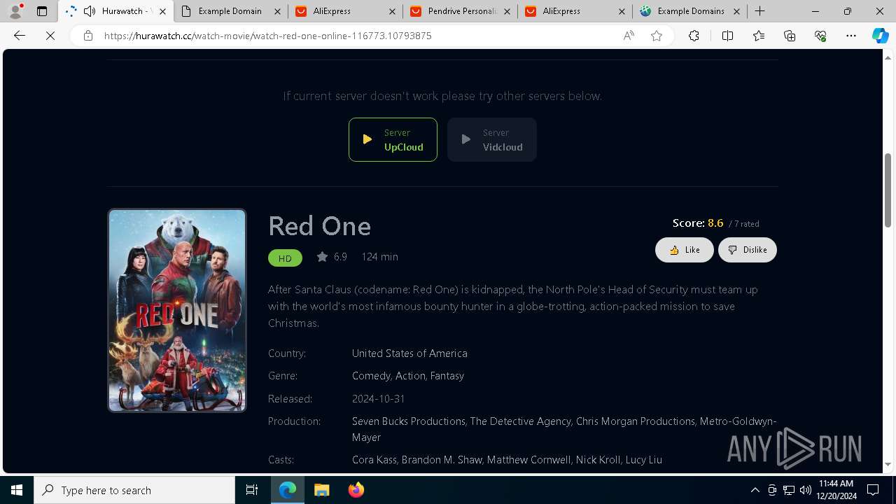Click the scrollbar down arrow
The height and width of the screenshot is (504, 896).
pyautogui.click(x=888, y=464)
